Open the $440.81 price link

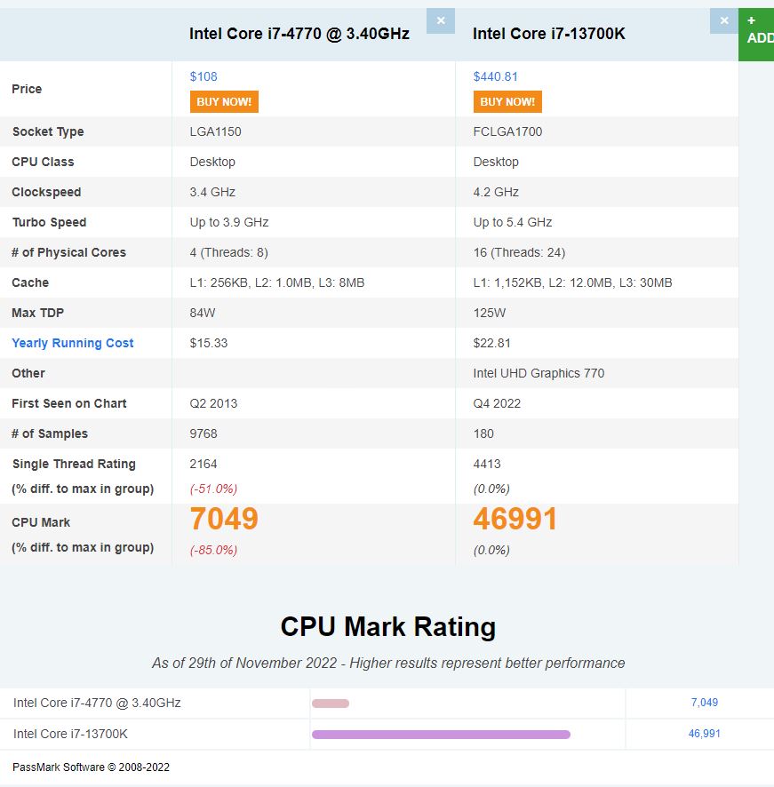point(495,76)
